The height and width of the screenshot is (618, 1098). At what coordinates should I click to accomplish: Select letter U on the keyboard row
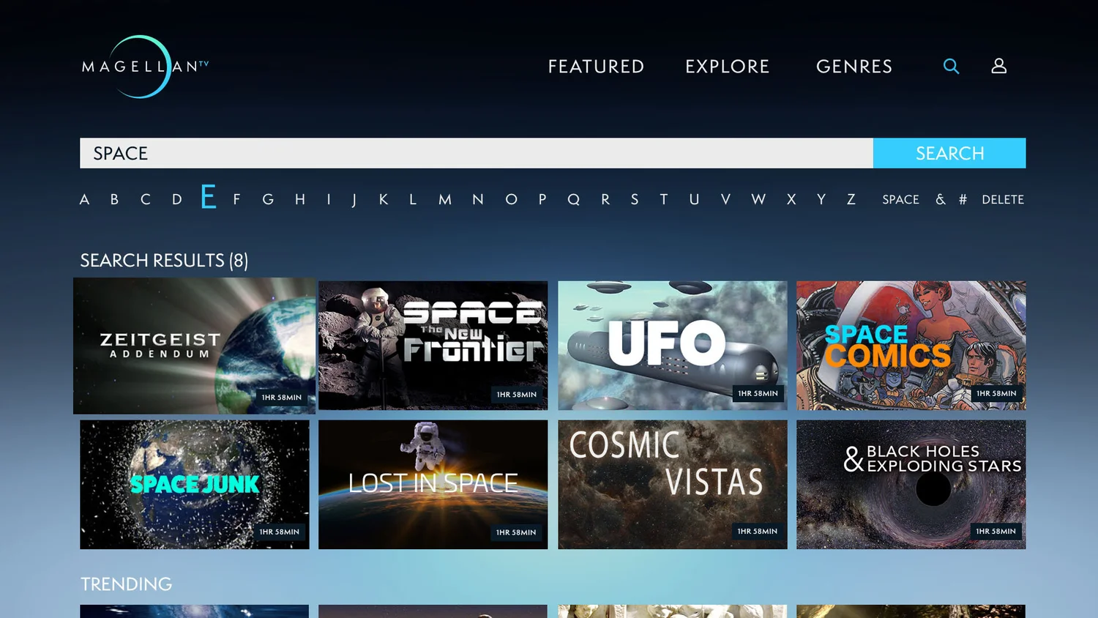pos(694,199)
